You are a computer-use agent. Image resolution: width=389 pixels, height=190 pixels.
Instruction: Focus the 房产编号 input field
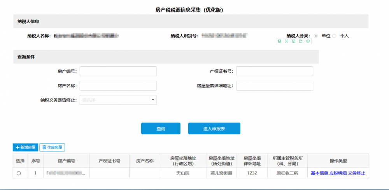[x=118, y=71]
